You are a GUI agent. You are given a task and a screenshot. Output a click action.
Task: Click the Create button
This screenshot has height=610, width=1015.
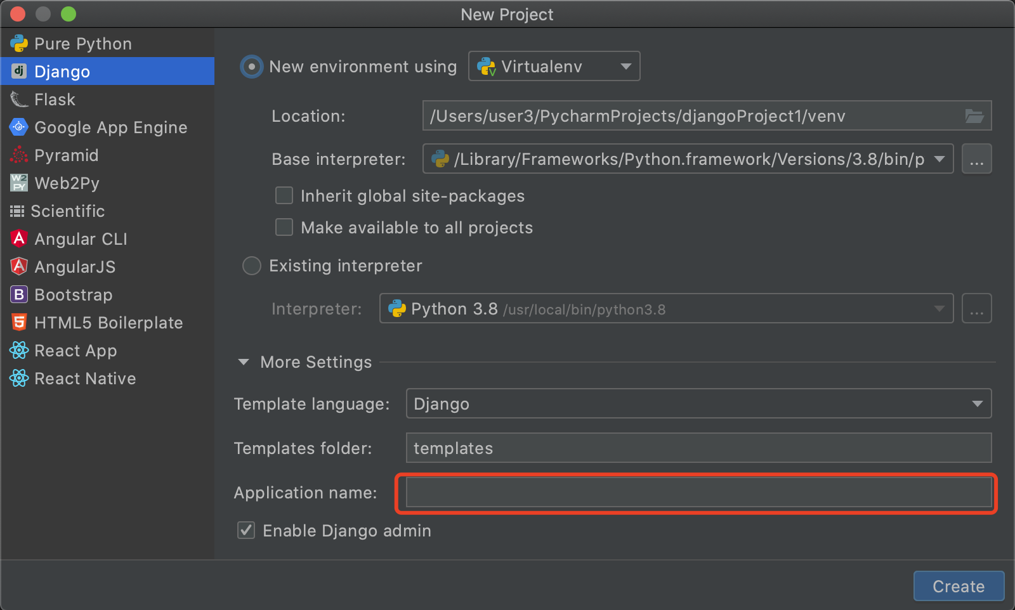(x=958, y=587)
